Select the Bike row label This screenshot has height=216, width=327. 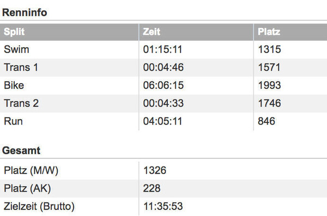click(14, 85)
